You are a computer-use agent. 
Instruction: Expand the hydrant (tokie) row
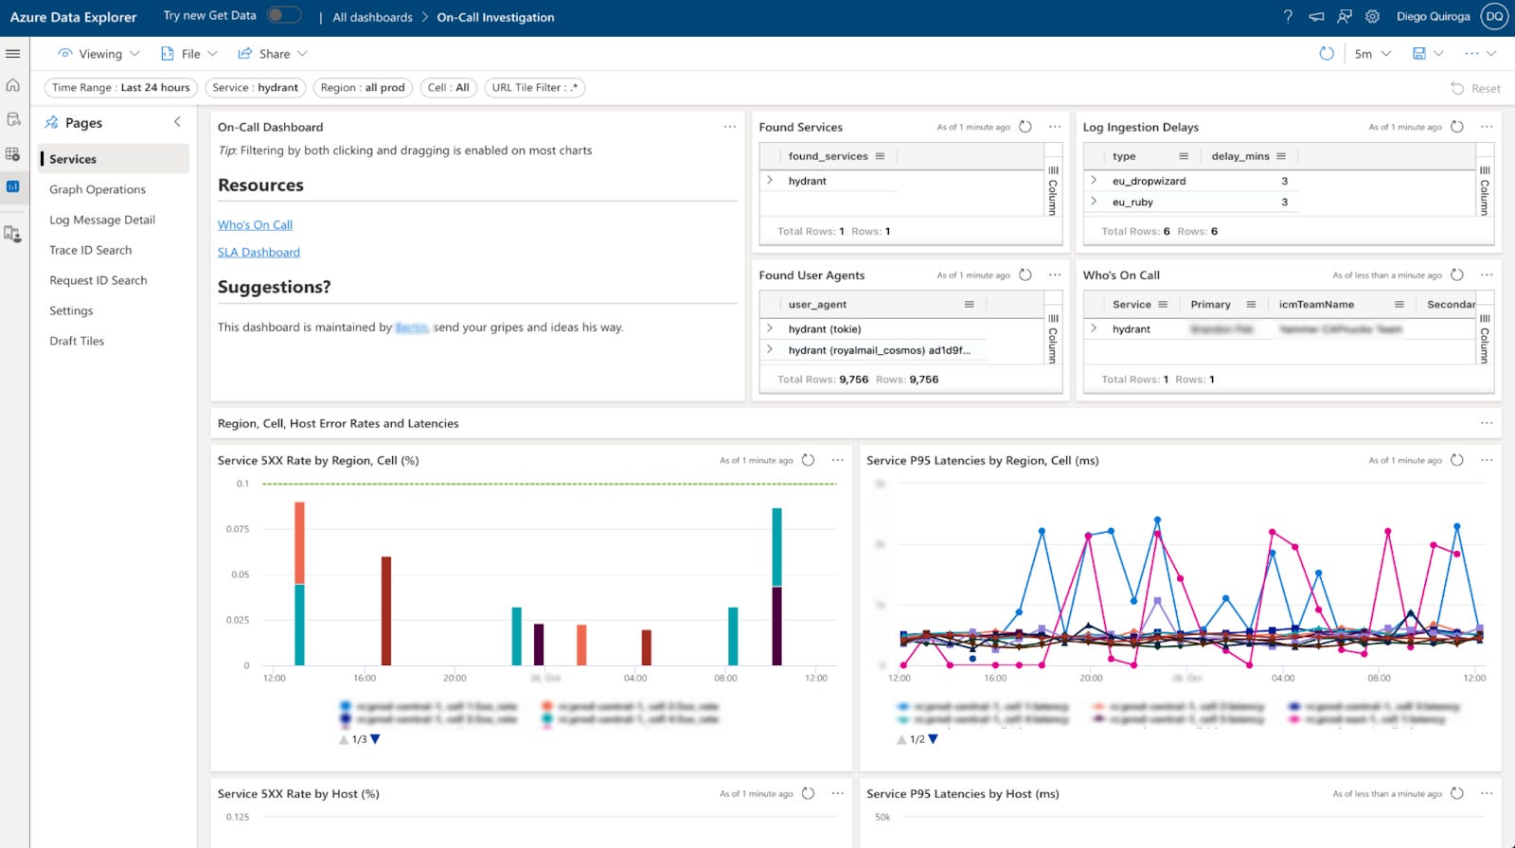pos(770,328)
